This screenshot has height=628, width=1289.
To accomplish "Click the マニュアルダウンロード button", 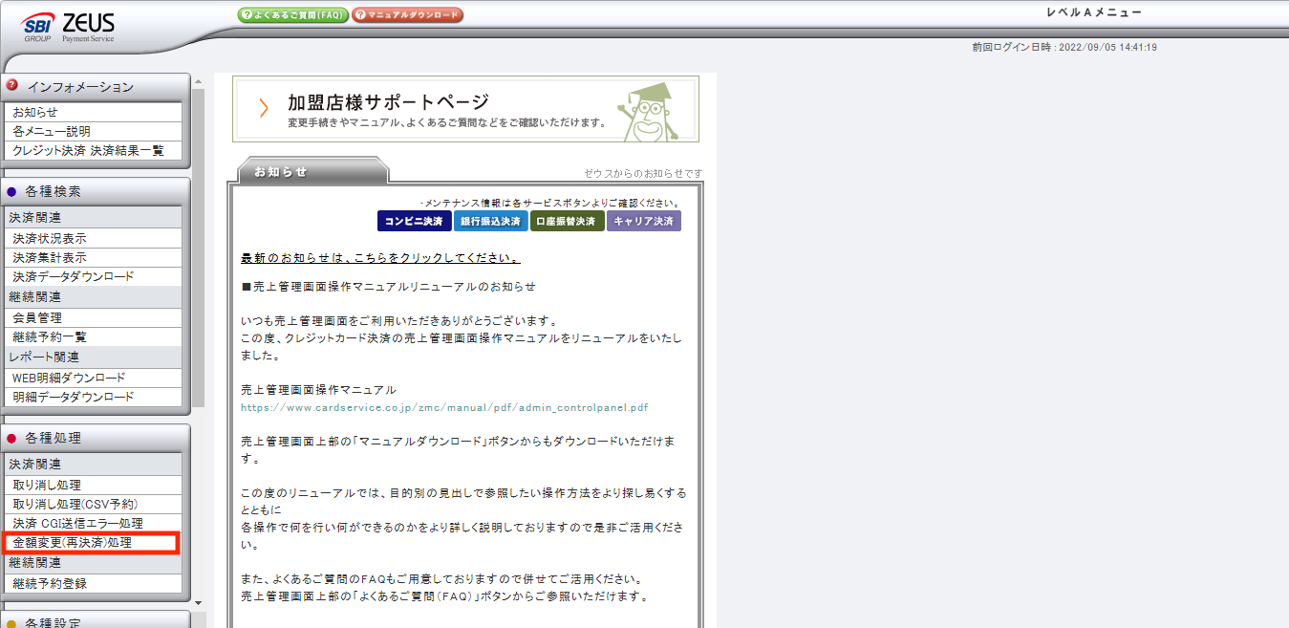I will click(x=408, y=15).
